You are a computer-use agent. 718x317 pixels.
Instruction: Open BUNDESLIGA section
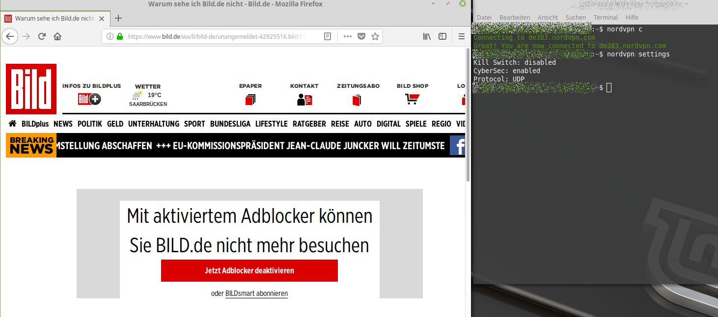[x=230, y=124]
